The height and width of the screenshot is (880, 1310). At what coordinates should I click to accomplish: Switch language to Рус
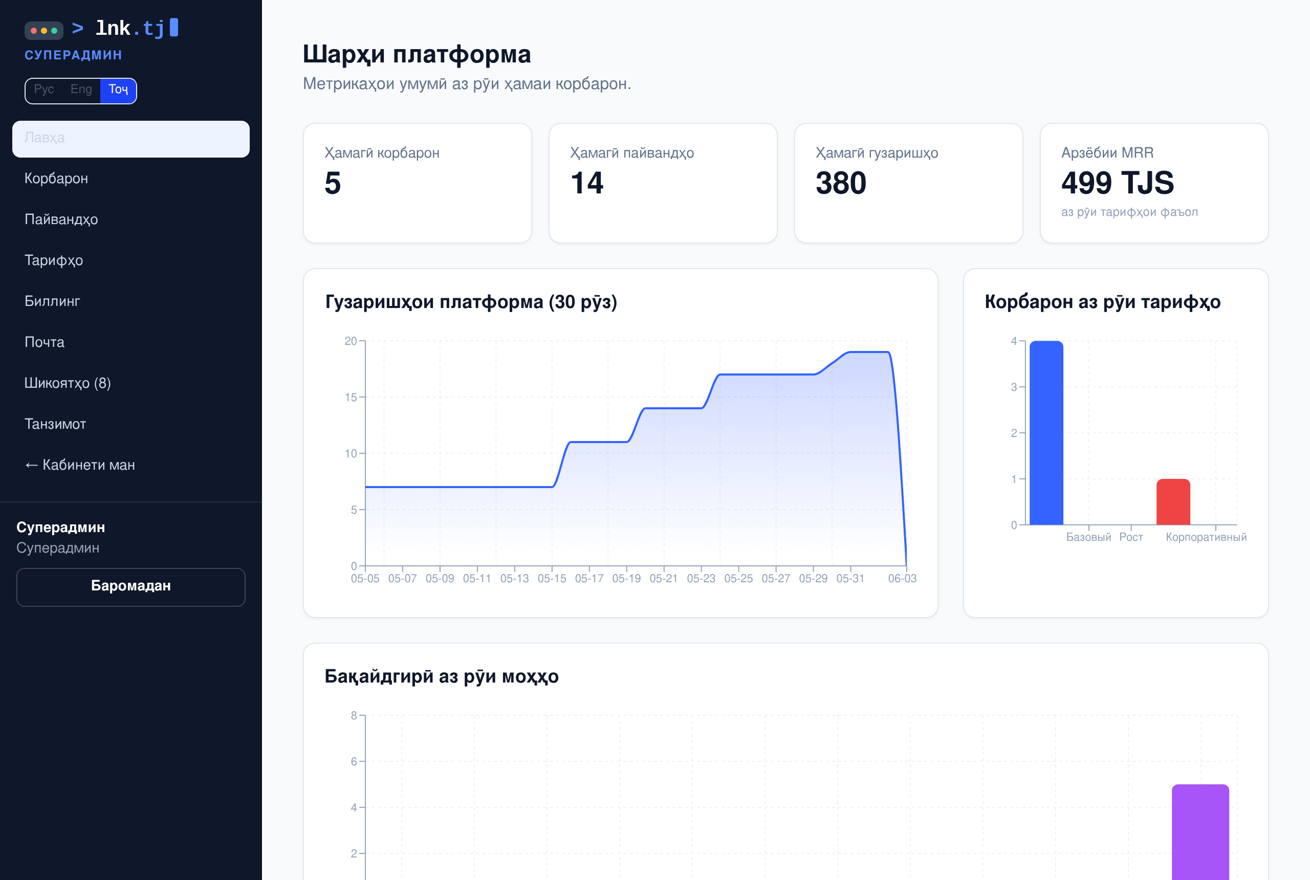coord(45,90)
